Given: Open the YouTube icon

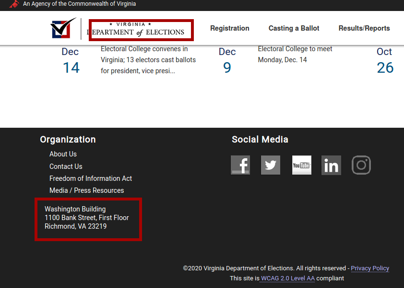Looking at the screenshot, I should click(302, 165).
